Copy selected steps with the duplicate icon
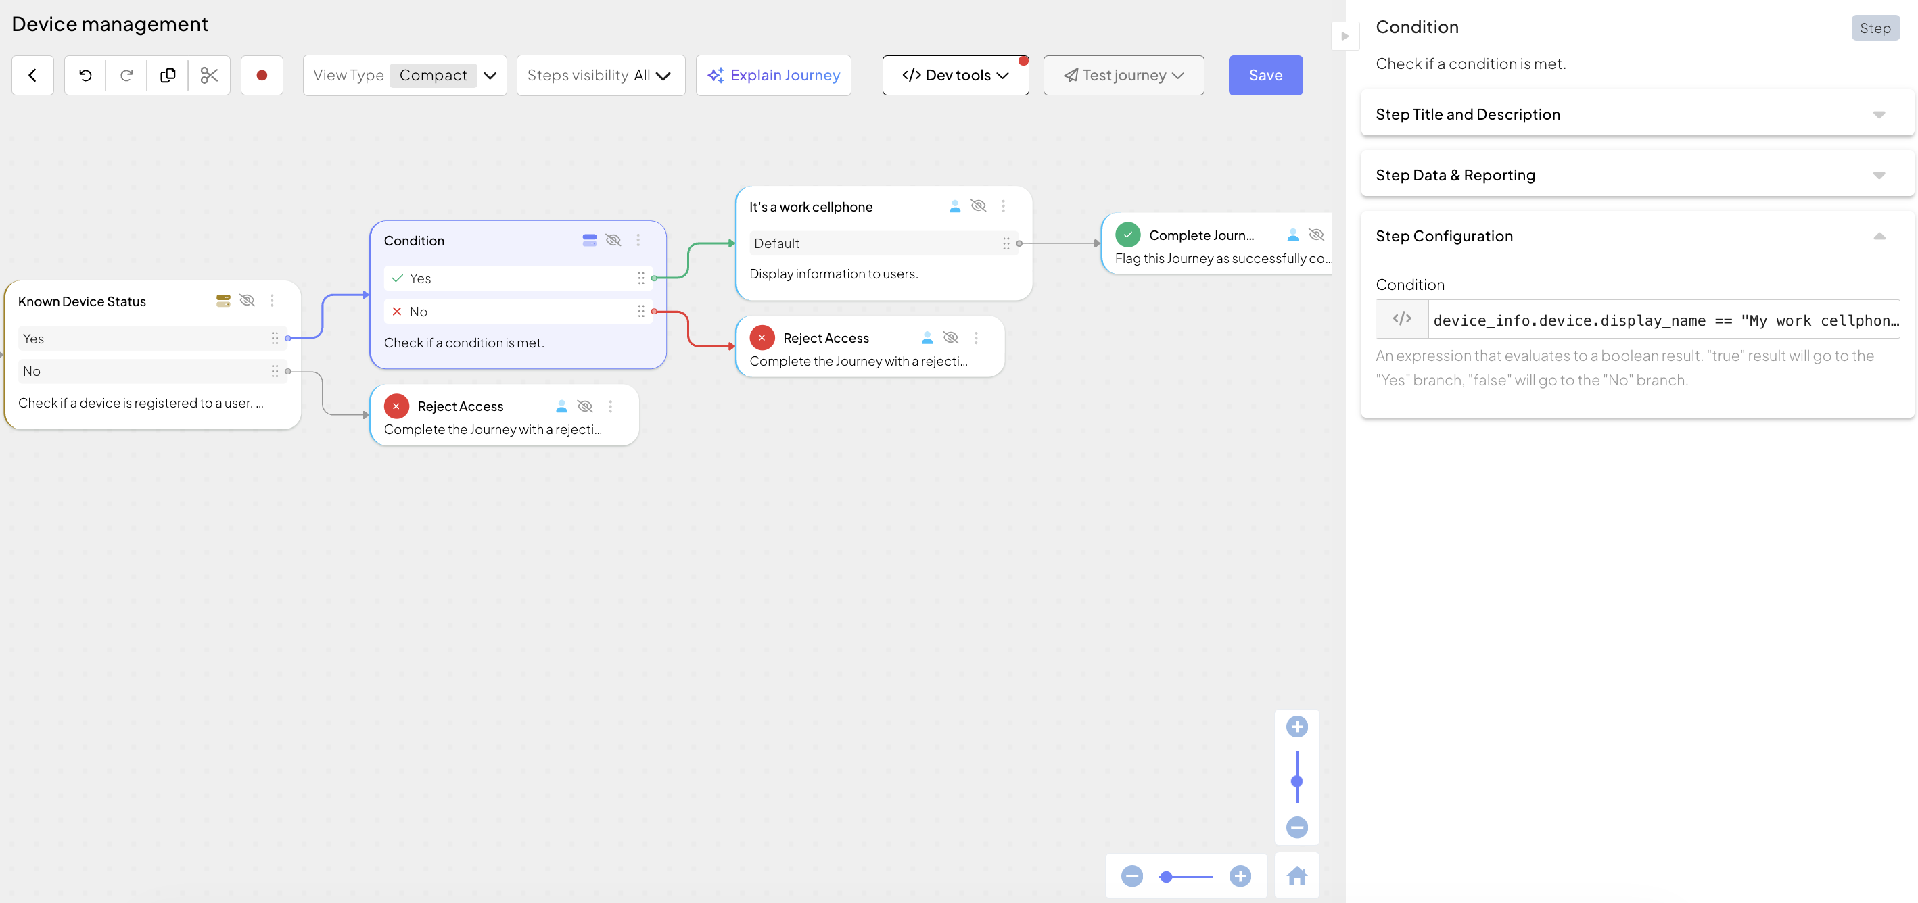 coord(168,75)
